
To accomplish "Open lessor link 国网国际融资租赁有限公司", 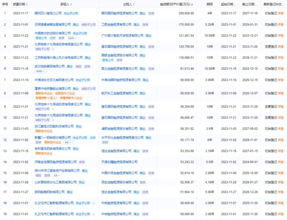I will (119, 13).
